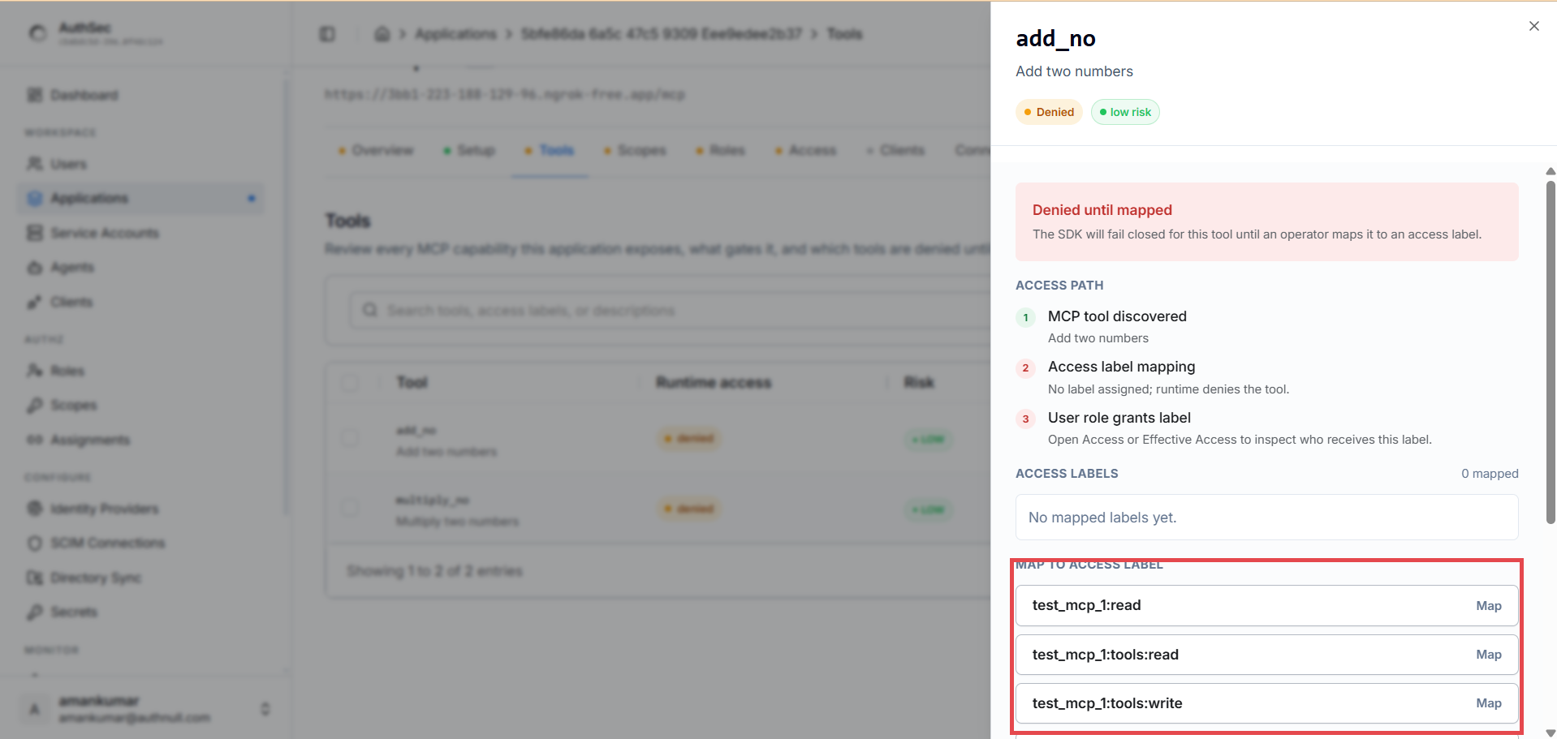Open Agents in the sidebar
The image size is (1557, 739).
(61, 267)
